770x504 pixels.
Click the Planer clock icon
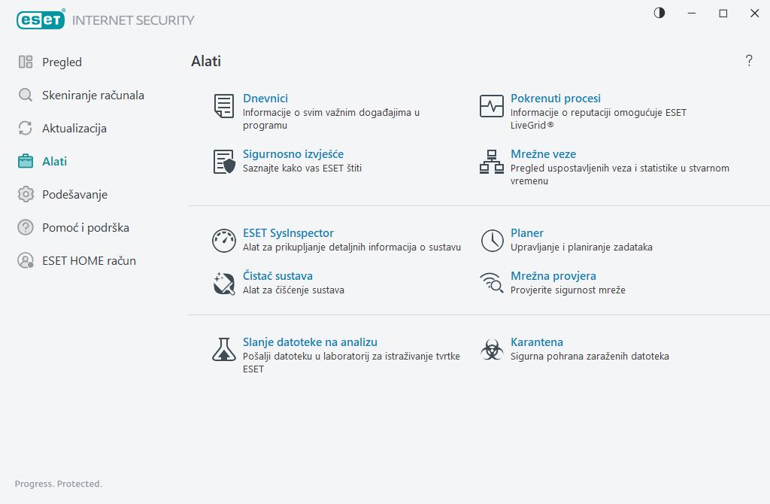[x=492, y=241]
